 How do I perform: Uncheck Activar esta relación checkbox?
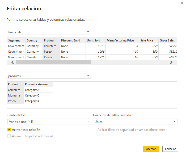[9, 130]
